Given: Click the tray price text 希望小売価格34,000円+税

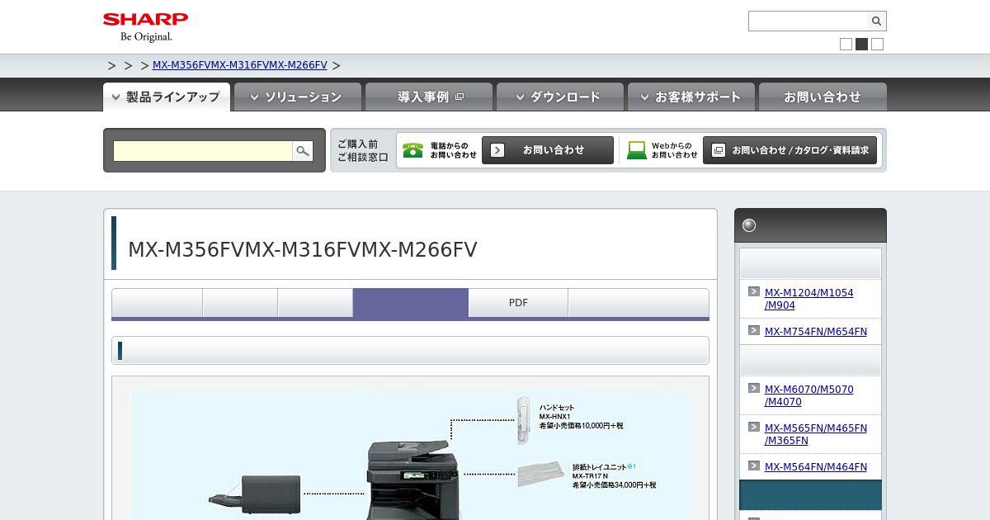Looking at the screenshot, I should [615, 485].
